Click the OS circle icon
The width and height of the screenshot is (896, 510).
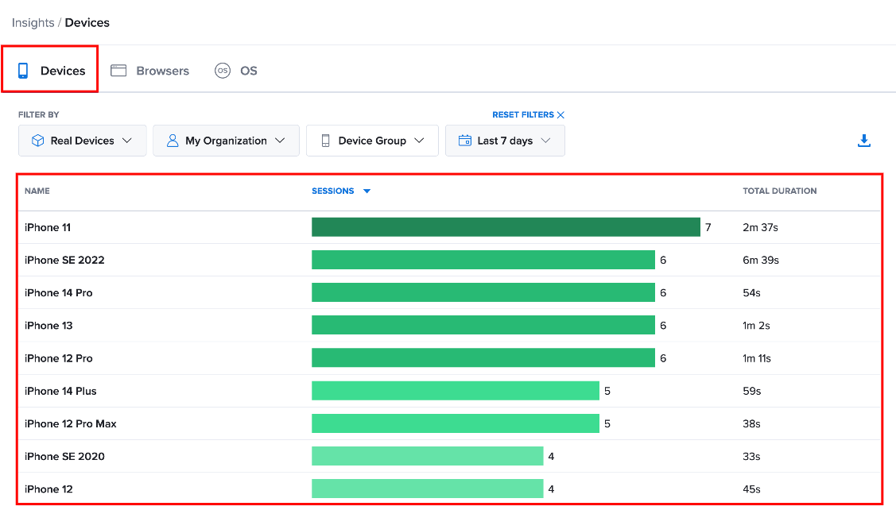point(223,71)
